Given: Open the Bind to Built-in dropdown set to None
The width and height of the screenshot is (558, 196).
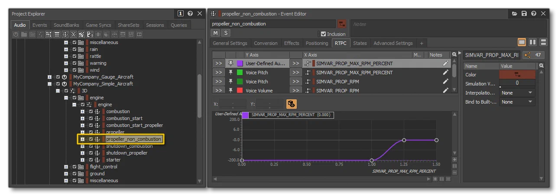Looking at the screenshot, I should (517, 102).
